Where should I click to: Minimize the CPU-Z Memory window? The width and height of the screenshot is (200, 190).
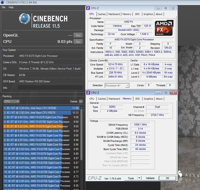[158, 93]
